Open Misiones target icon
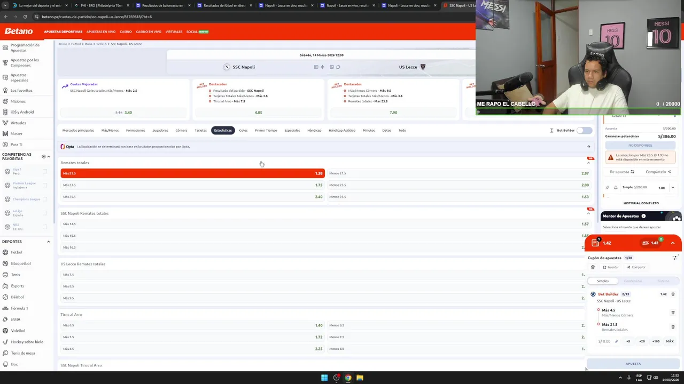The width and height of the screenshot is (684, 384). [x=5, y=101]
